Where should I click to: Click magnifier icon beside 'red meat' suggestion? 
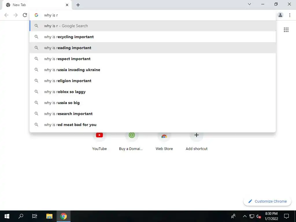(36, 125)
